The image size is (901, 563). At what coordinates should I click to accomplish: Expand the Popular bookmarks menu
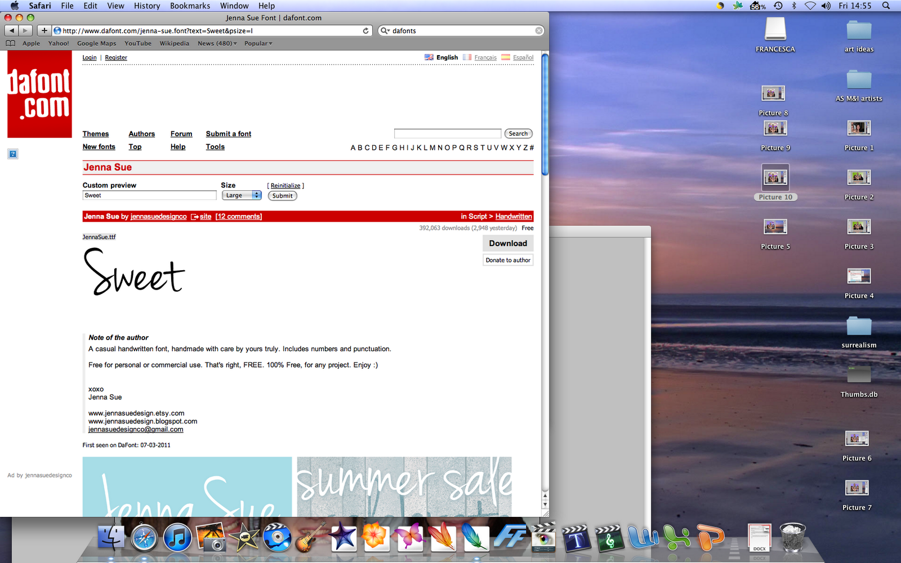click(258, 43)
